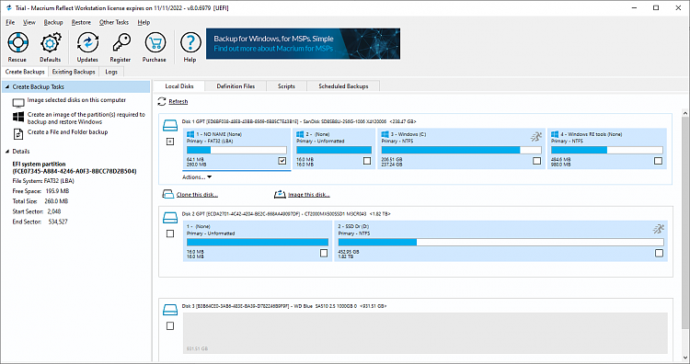This screenshot has height=364, width=690.
Task: Click the Image this disk icon
Action: click(280, 194)
